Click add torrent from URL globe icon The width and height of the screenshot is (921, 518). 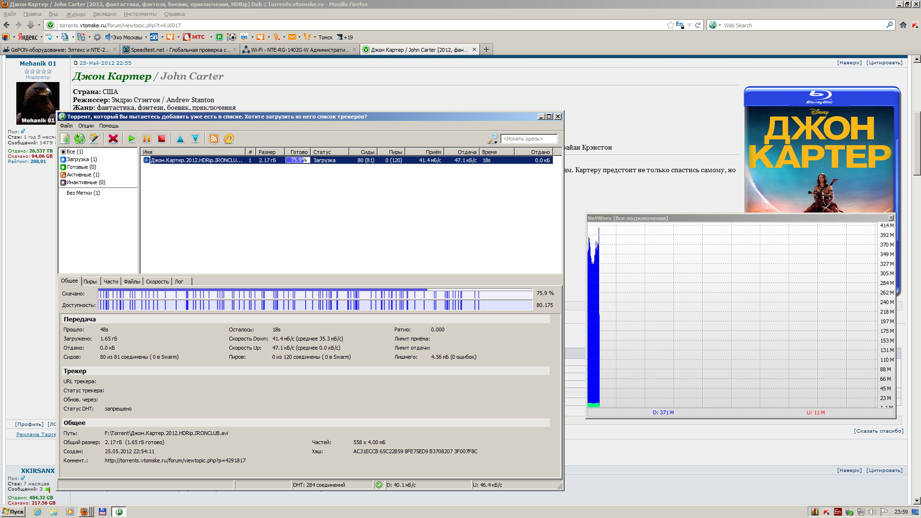click(80, 139)
